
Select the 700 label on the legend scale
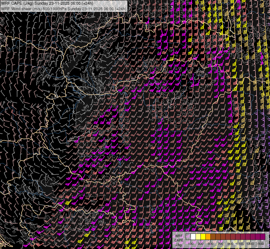[x=220, y=244]
